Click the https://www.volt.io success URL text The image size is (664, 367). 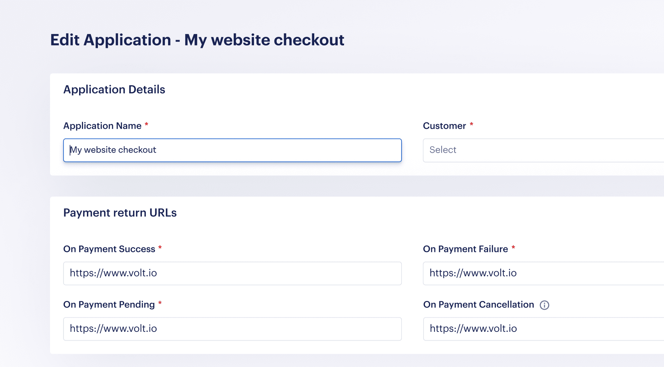click(114, 273)
